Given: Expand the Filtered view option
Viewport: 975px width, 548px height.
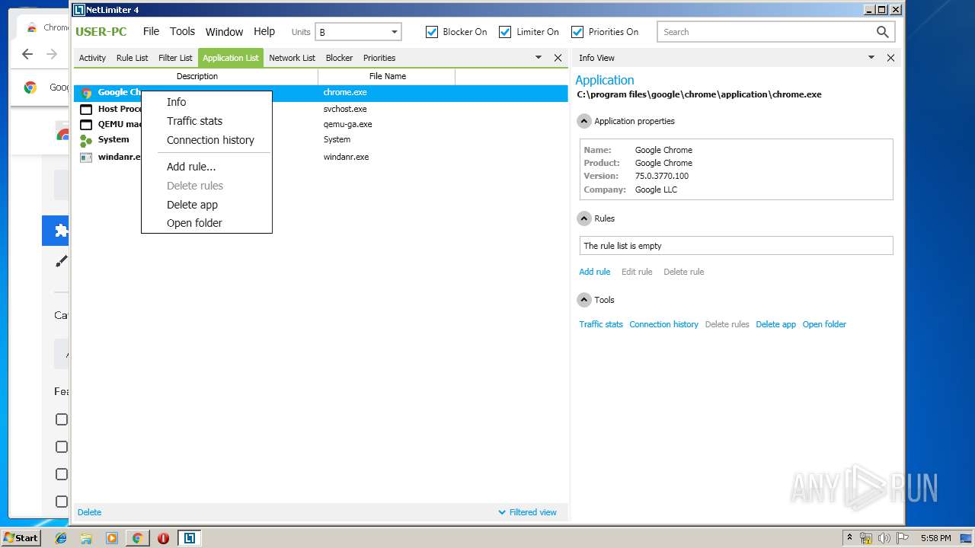Looking at the screenshot, I should (x=527, y=512).
